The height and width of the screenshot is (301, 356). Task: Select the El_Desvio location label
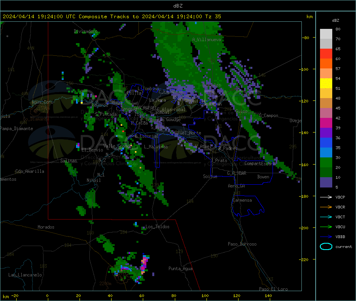[x=92, y=150]
